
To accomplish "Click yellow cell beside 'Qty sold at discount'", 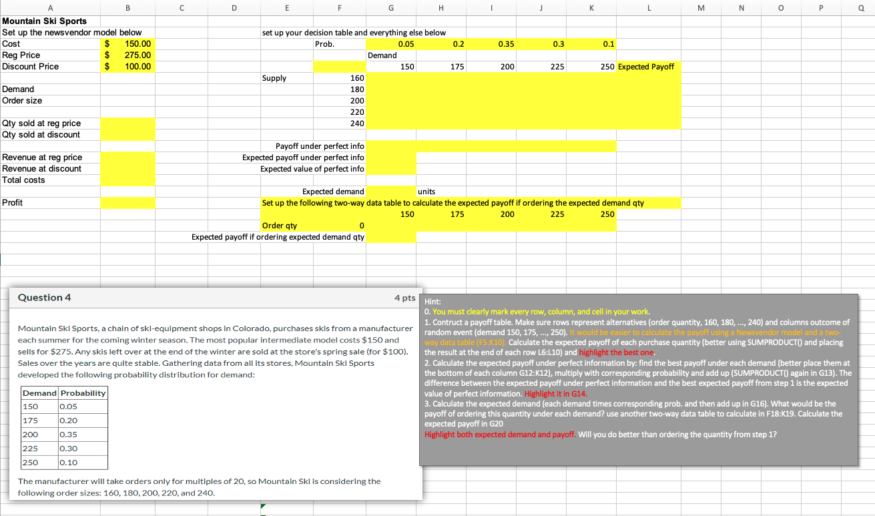I will point(127,135).
